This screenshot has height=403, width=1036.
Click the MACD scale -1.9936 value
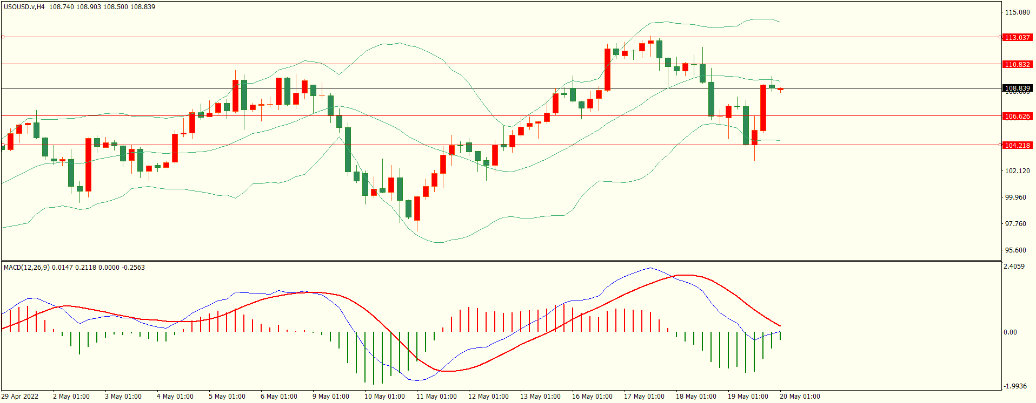coord(1014,386)
